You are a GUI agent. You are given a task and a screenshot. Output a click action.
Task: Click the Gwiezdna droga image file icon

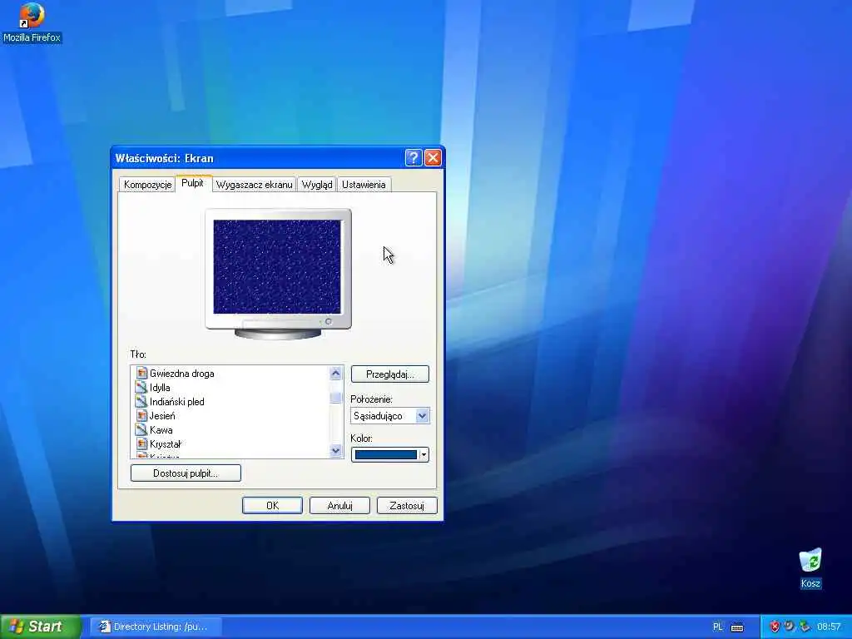[141, 374]
